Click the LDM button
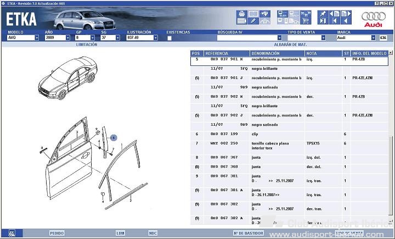 point(120,233)
